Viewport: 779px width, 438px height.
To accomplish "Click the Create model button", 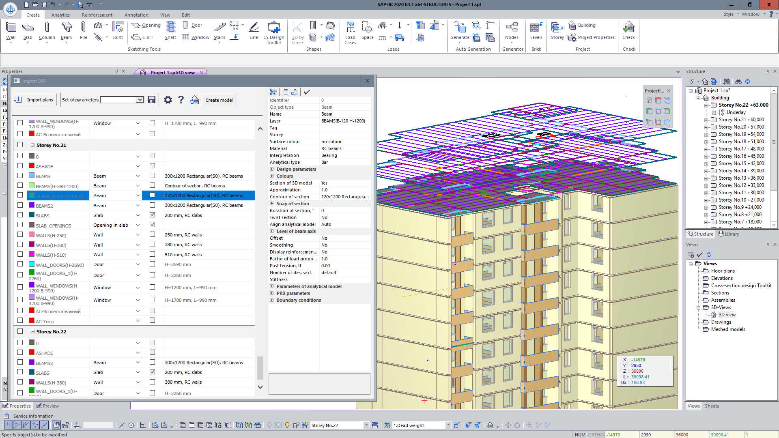I will tap(219, 100).
